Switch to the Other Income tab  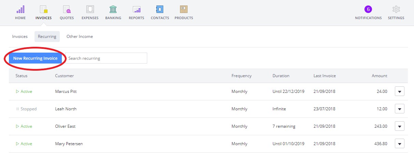click(x=80, y=37)
